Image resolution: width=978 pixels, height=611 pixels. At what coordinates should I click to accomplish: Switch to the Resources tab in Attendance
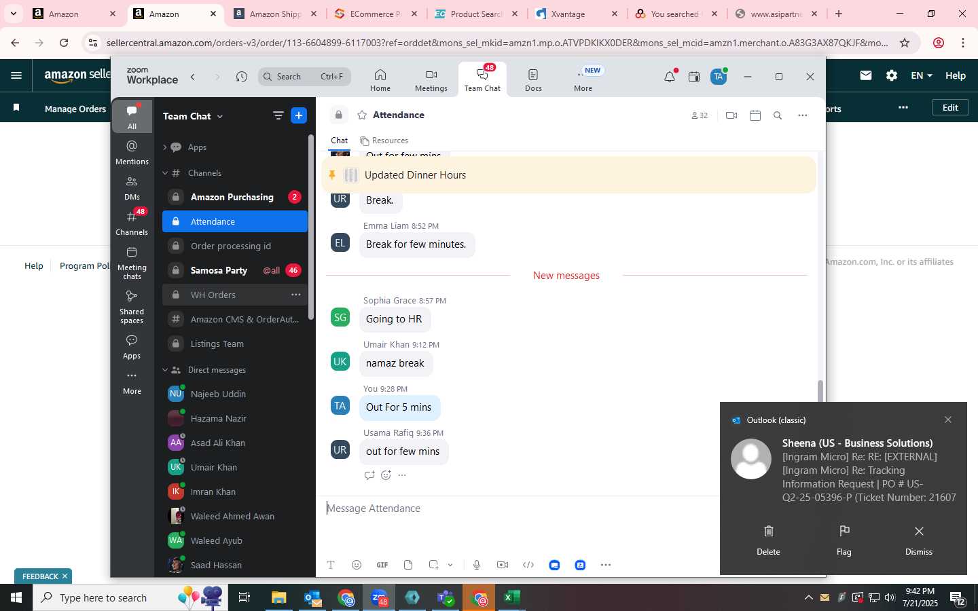[384, 141]
